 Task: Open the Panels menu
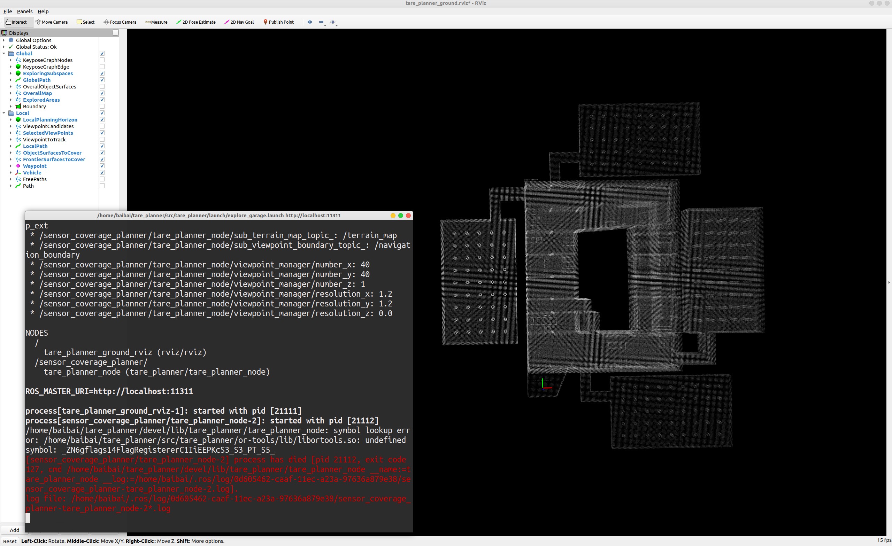tap(25, 11)
